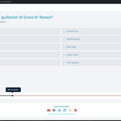Viewport: 121px width, 121px height.
Task: Click the progress slider handle
Action: pyautogui.click(x=13, y=96)
